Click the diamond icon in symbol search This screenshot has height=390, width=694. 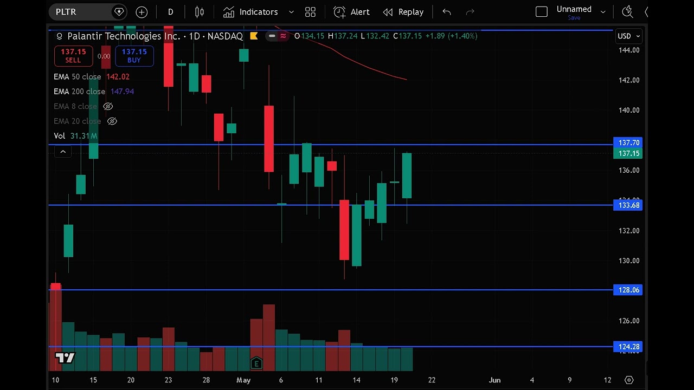point(119,12)
